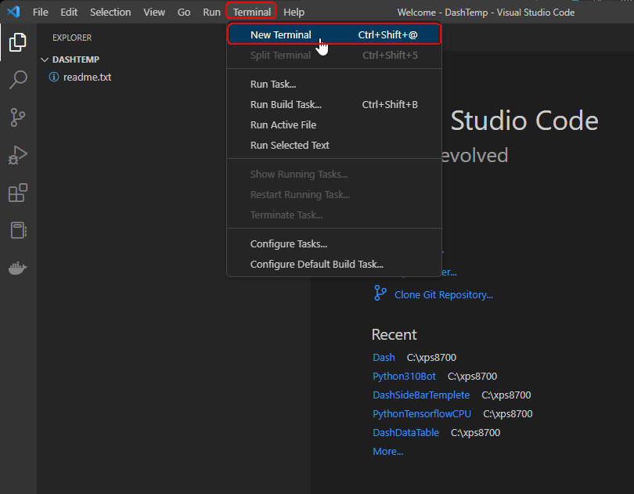
Task: Open readme.txt in the Explorer
Action: [x=88, y=77]
